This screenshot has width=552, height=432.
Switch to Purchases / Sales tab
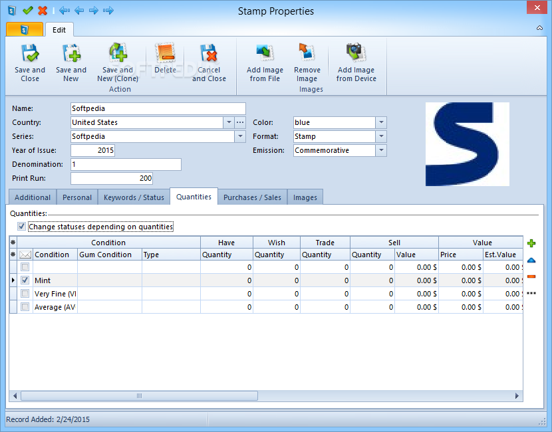253,197
